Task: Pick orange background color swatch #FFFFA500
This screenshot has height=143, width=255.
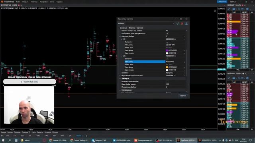Action: pyautogui.click(x=167, y=67)
